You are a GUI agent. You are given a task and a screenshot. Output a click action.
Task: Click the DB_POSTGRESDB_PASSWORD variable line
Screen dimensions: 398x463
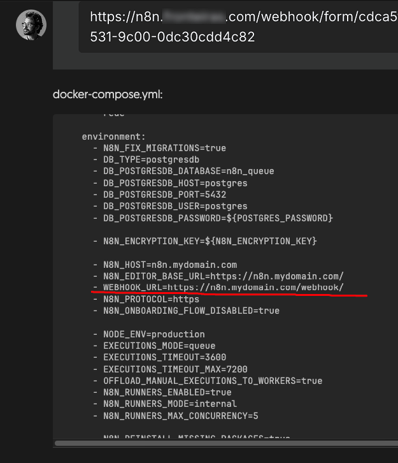pos(218,218)
